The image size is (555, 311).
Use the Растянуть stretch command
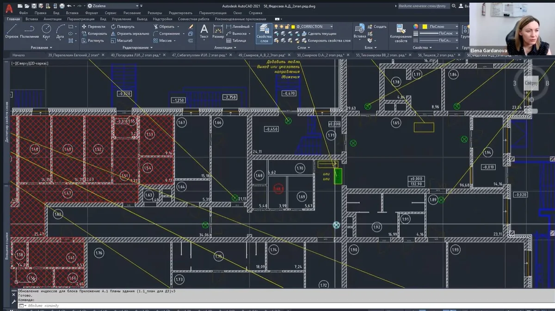click(x=92, y=41)
